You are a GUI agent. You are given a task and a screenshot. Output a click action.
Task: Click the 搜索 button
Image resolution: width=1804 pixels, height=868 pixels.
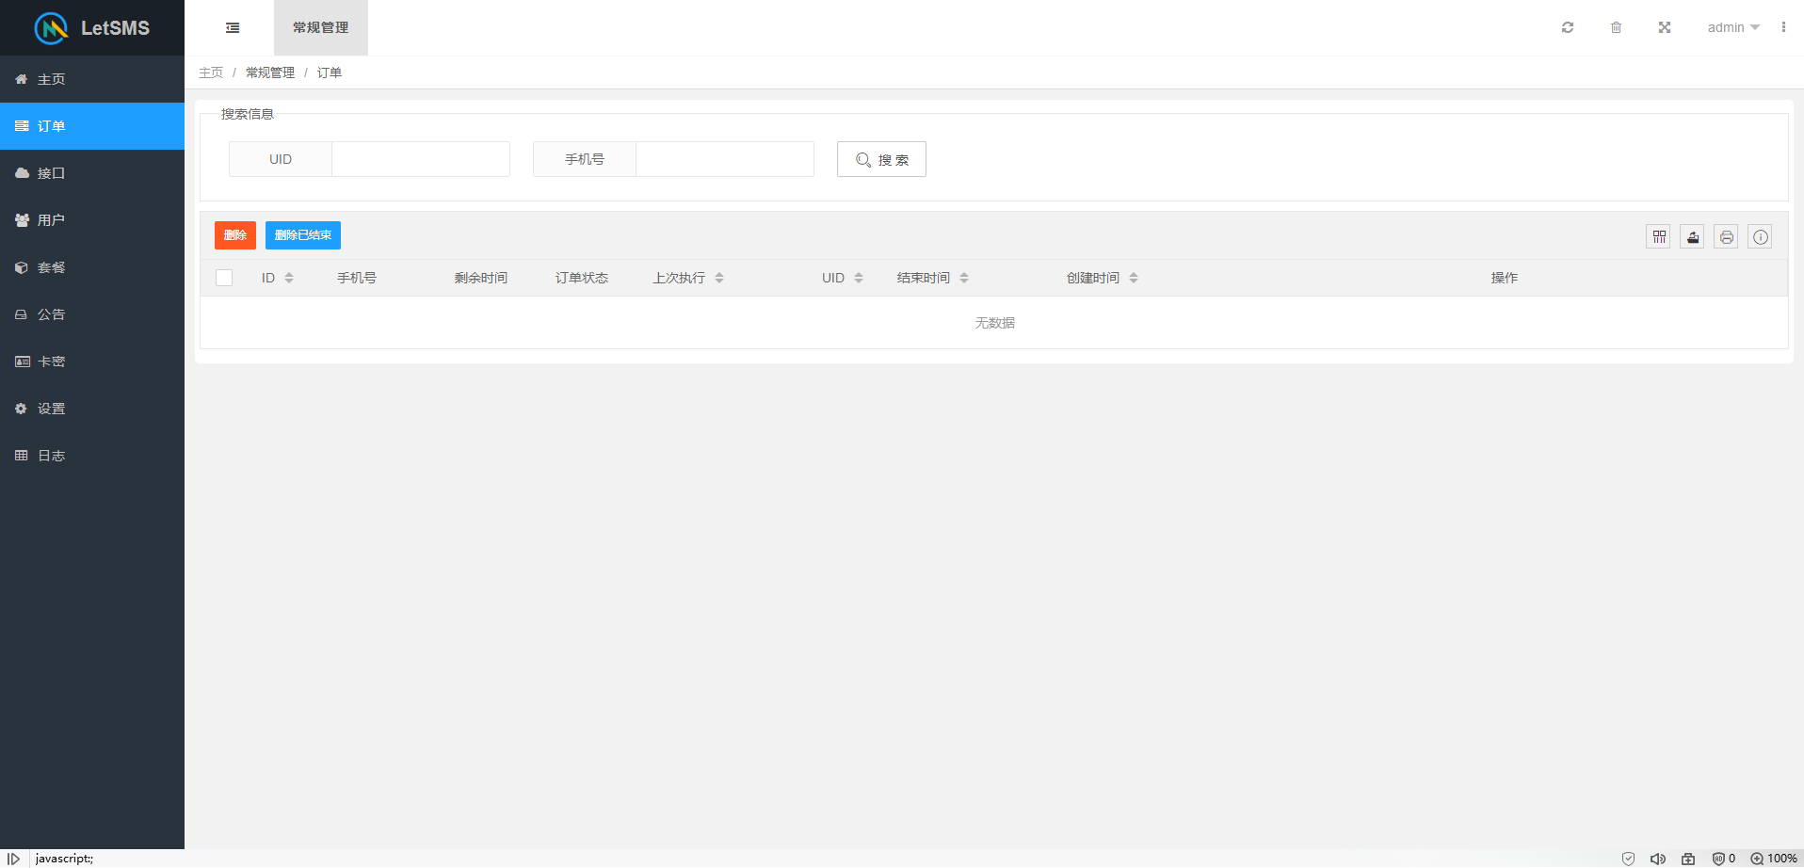[x=881, y=159]
